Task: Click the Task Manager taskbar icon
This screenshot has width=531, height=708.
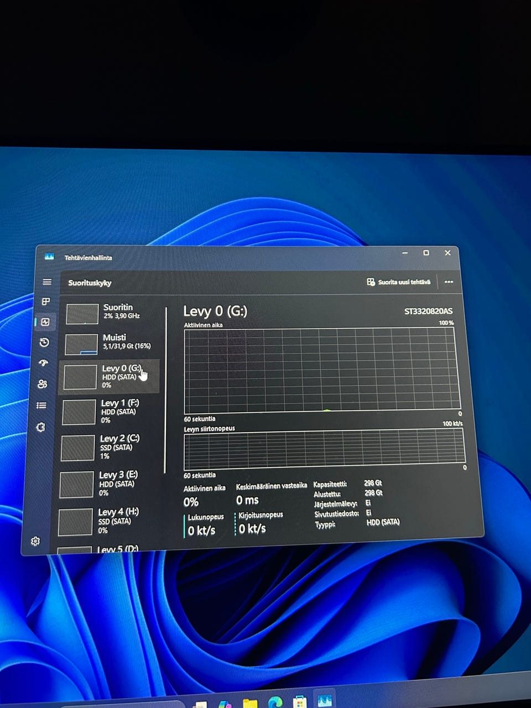Action: pyautogui.click(x=325, y=700)
